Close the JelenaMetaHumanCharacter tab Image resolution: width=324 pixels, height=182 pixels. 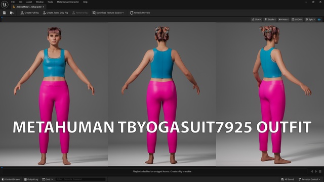click(44, 7)
